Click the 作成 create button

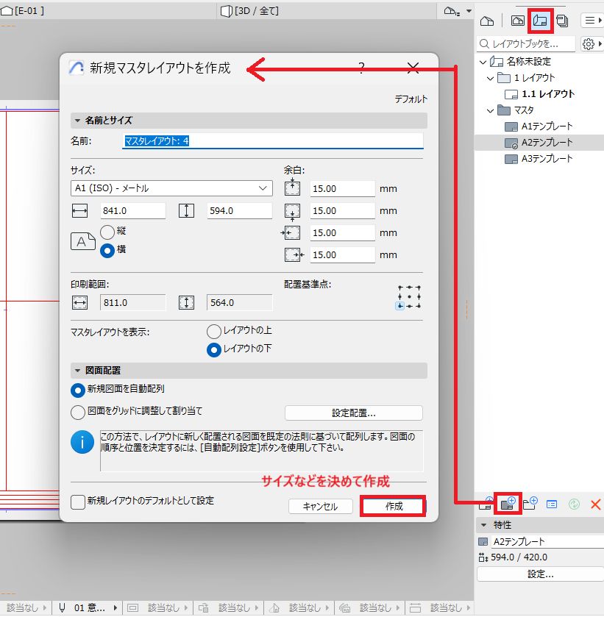(x=394, y=506)
